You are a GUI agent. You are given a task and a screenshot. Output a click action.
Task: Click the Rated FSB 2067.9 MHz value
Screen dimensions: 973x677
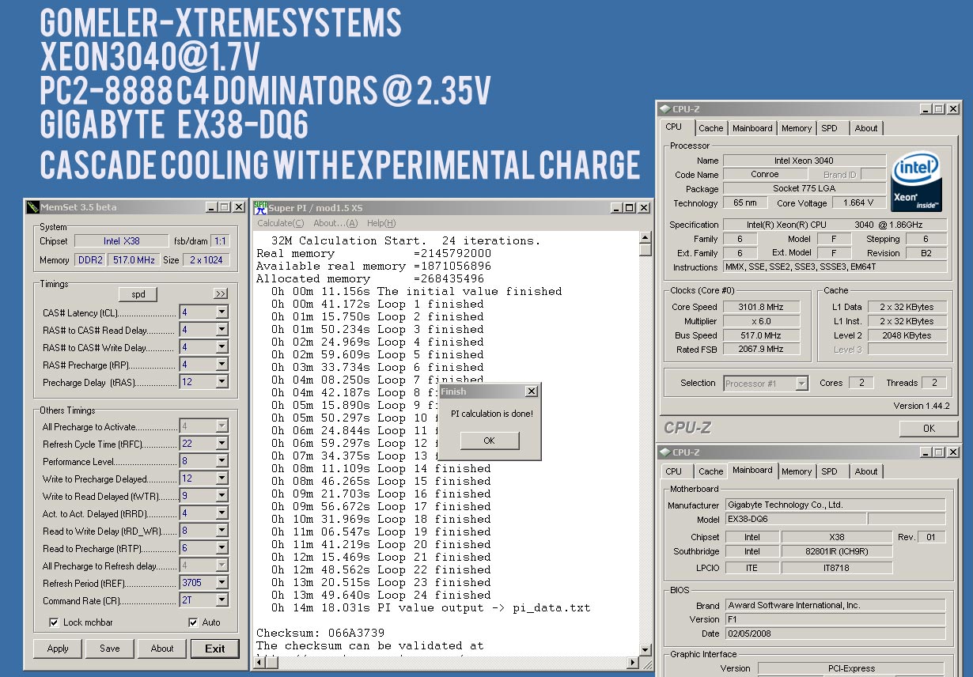coord(760,350)
